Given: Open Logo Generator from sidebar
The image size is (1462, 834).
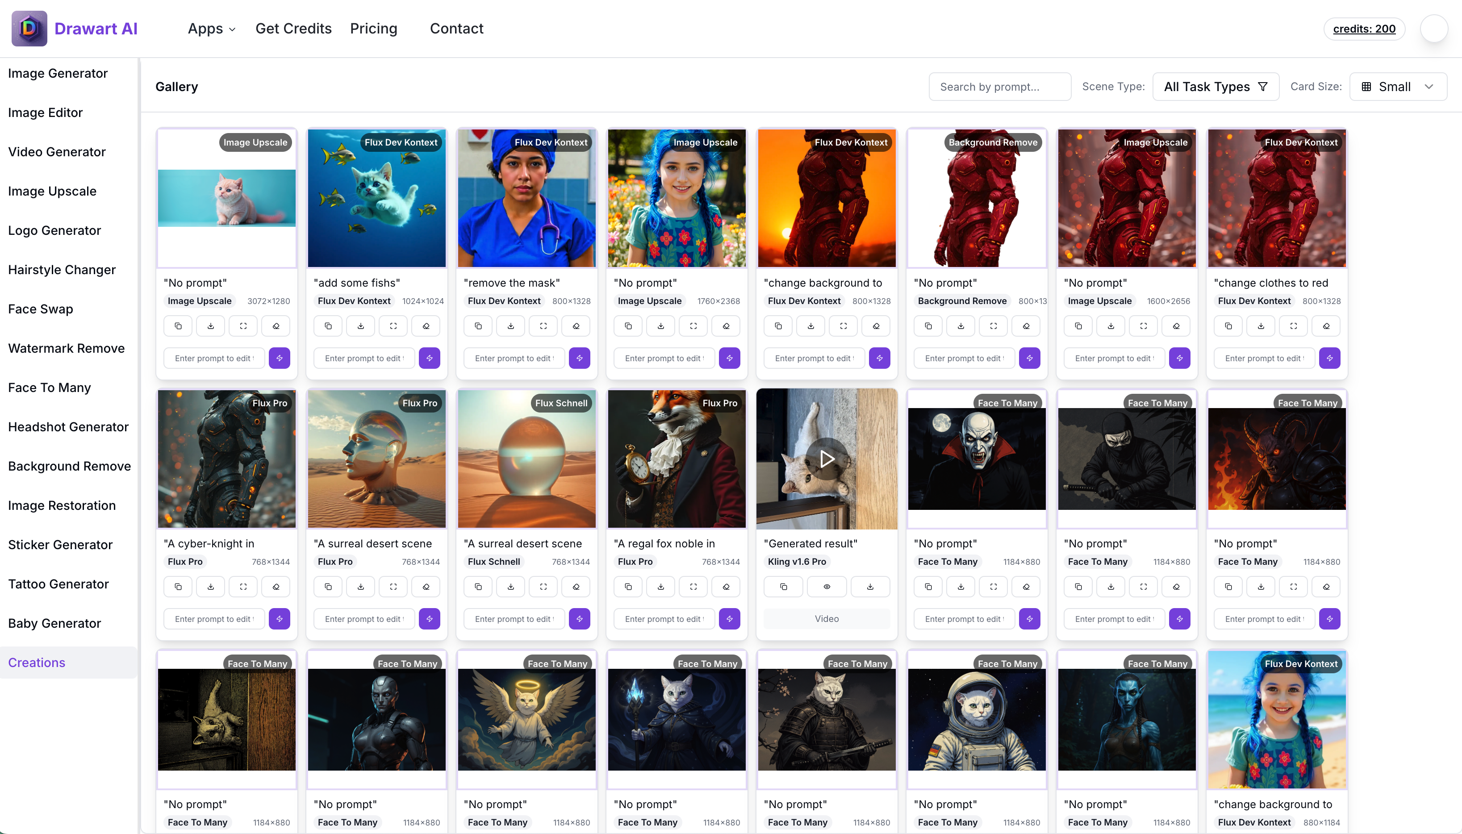Looking at the screenshot, I should click(x=54, y=230).
